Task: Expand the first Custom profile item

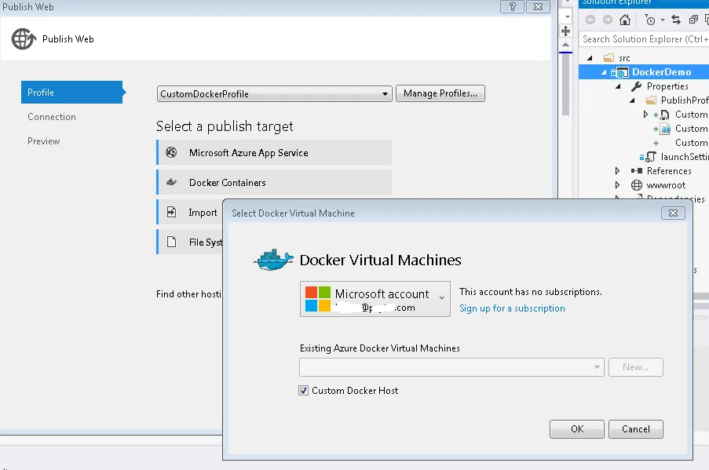Action: [645, 115]
